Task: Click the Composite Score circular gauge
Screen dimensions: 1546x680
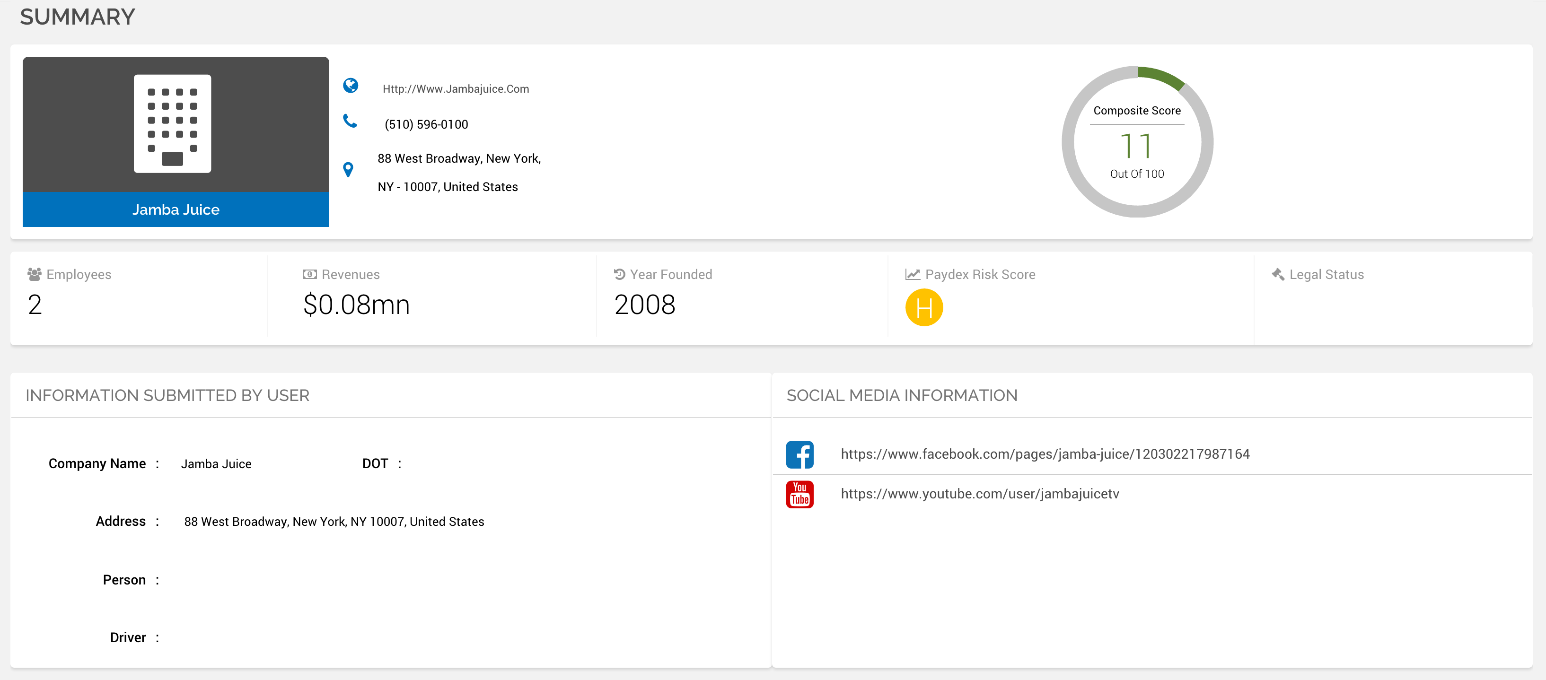Action: tap(1137, 142)
